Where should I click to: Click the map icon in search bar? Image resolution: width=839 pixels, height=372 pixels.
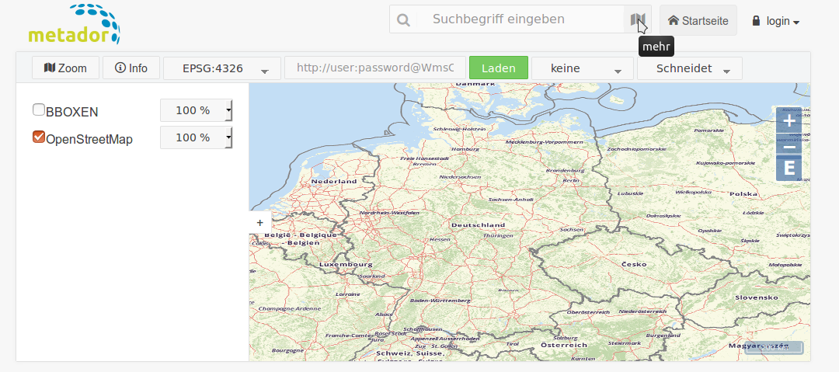tap(637, 20)
